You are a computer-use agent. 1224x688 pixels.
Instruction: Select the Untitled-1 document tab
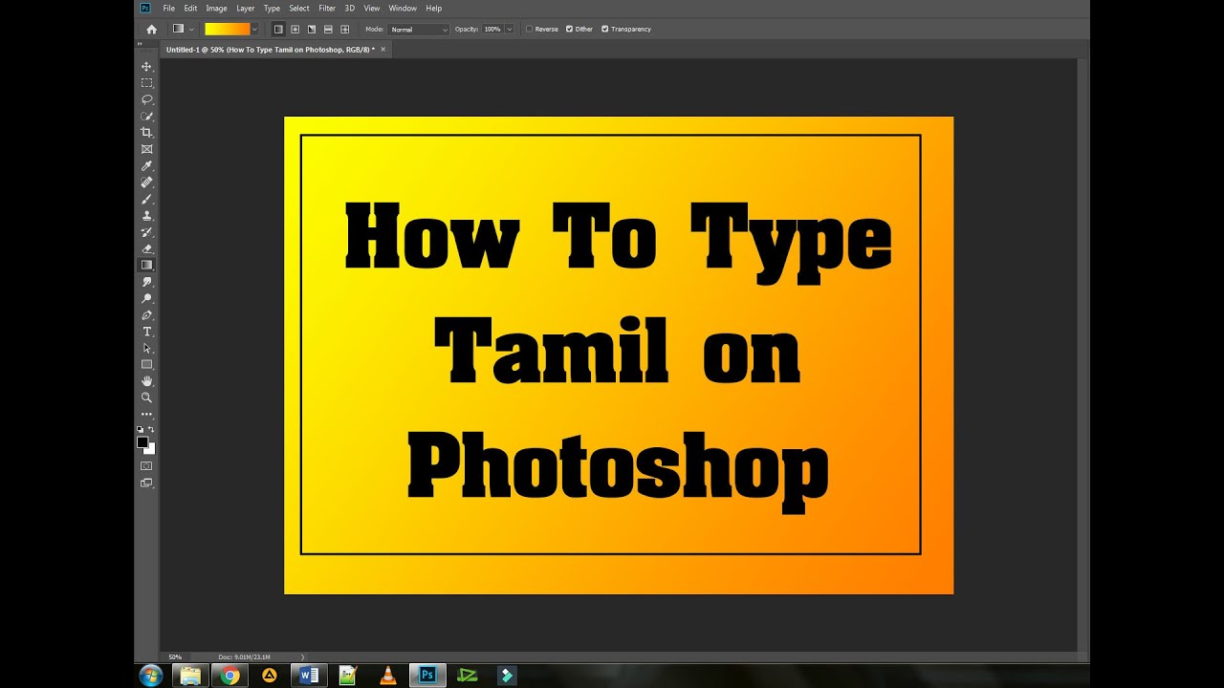click(270, 49)
